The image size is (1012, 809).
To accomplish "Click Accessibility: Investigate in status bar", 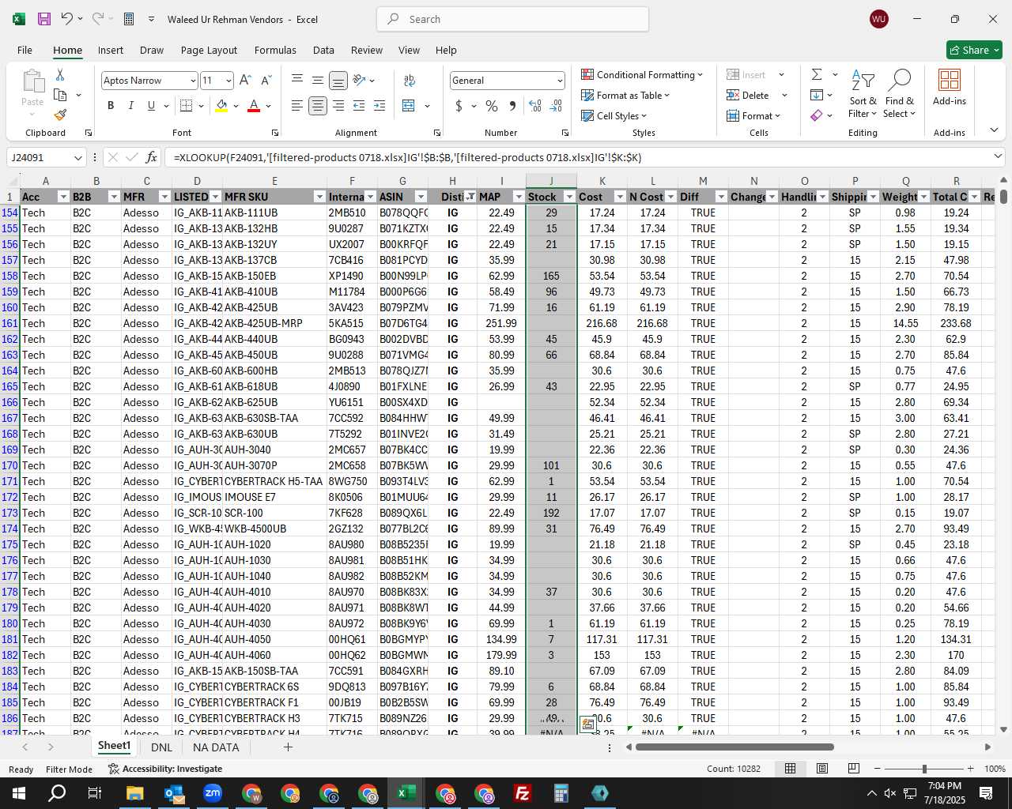I will pos(165,769).
